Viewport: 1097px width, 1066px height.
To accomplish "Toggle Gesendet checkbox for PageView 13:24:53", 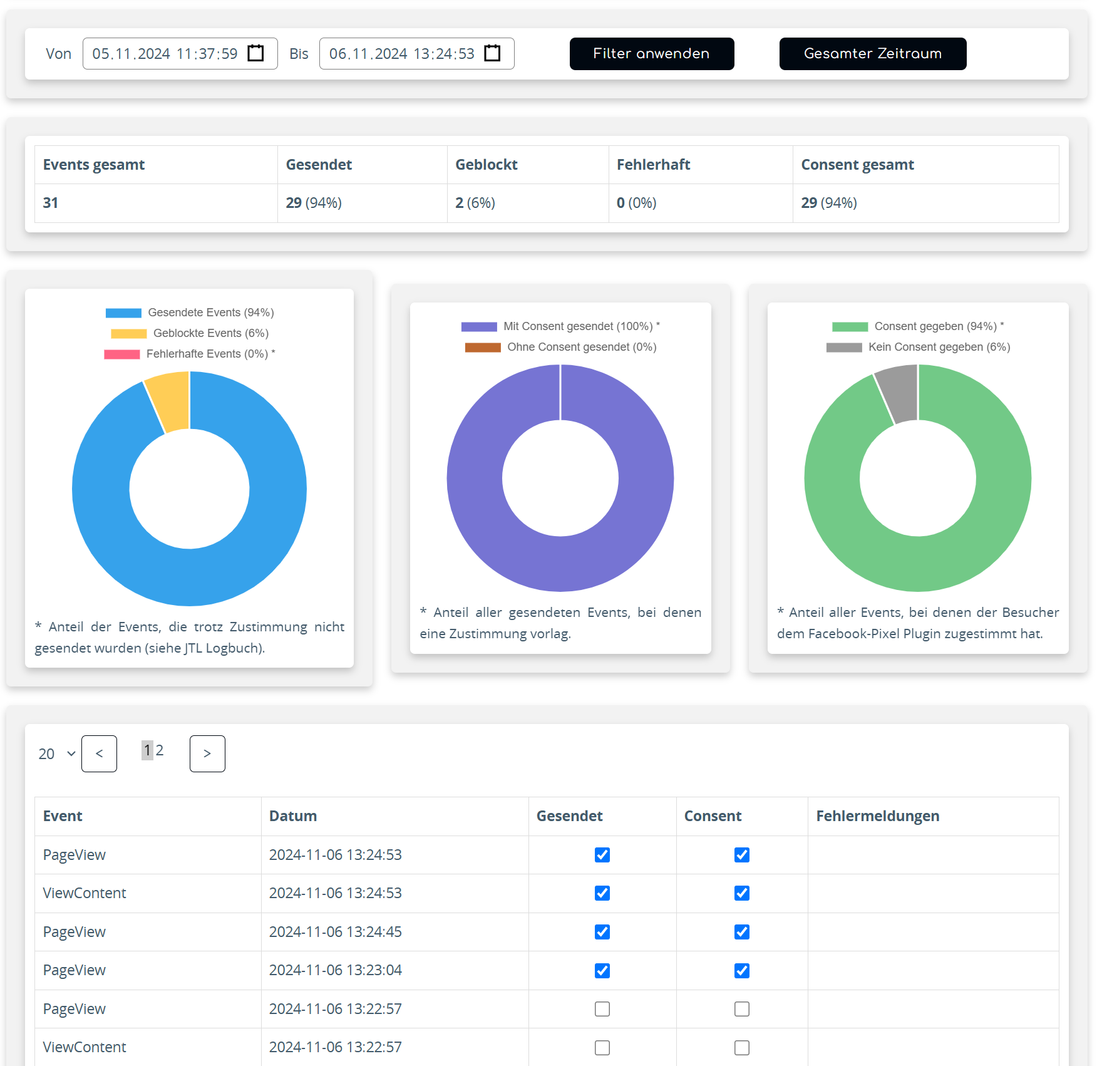I will [x=602, y=855].
